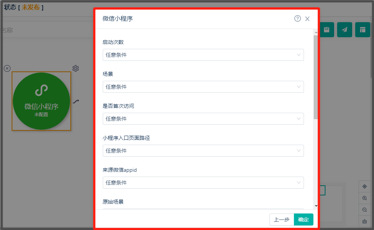Open the gear settings icon above the node
The image size is (374, 230).
(x=76, y=68)
